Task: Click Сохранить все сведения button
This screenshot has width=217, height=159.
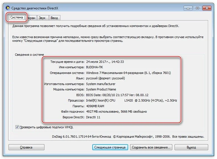Action: pos(151,147)
